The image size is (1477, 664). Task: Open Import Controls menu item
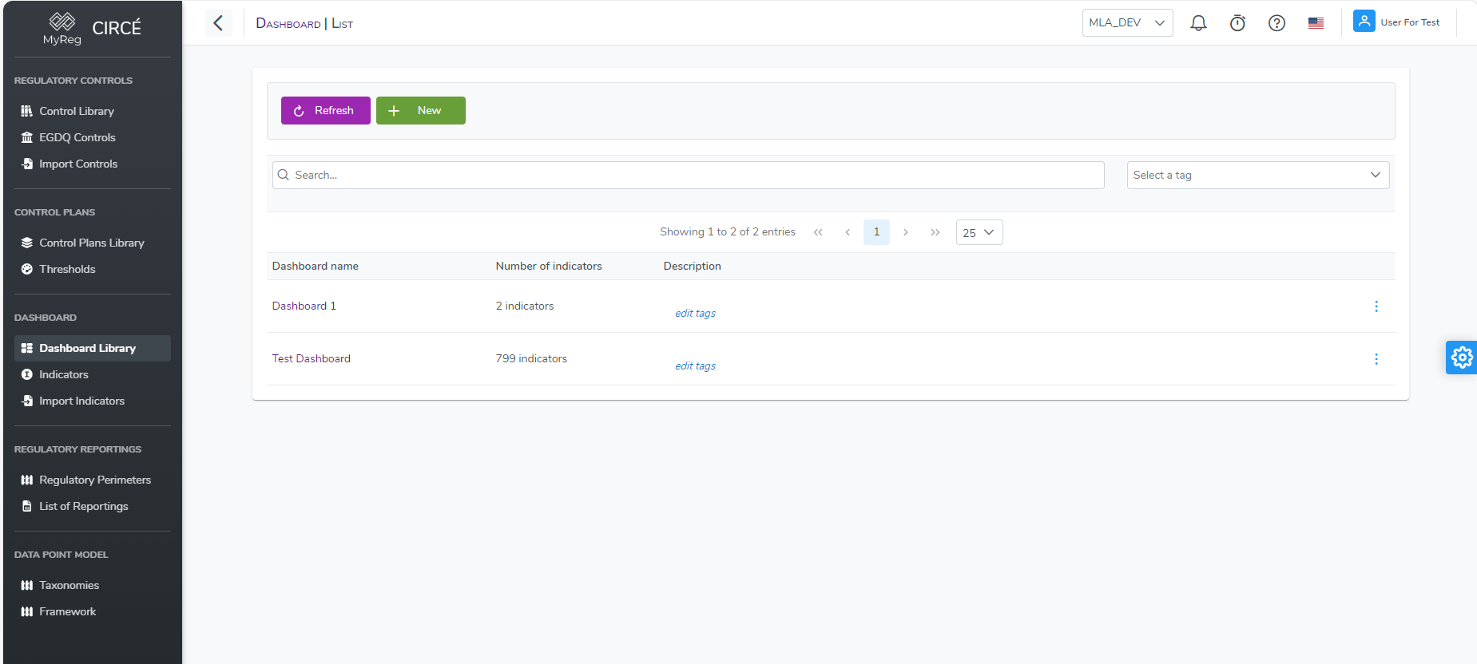(93, 164)
